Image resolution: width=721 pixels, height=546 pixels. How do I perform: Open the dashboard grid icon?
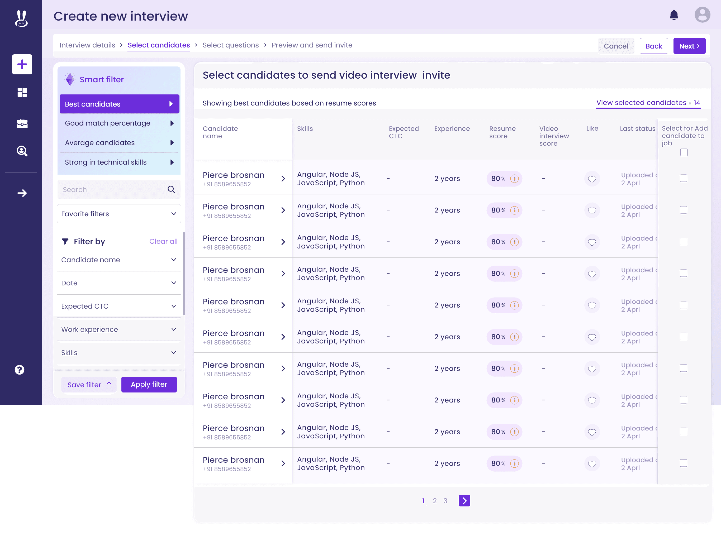coord(22,93)
